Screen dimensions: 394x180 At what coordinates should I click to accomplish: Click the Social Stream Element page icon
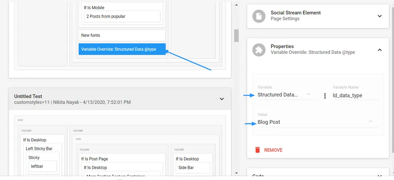coord(259,16)
